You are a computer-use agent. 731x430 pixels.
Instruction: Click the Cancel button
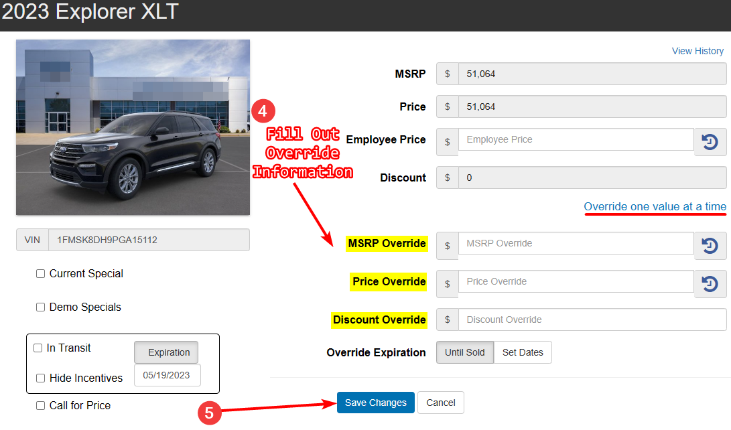441,403
